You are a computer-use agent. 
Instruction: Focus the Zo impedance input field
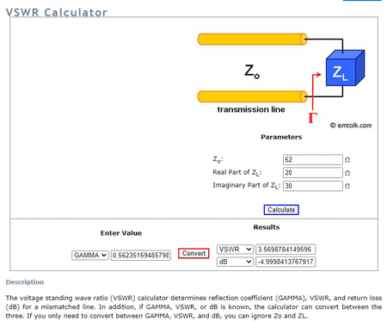(x=313, y=159)
